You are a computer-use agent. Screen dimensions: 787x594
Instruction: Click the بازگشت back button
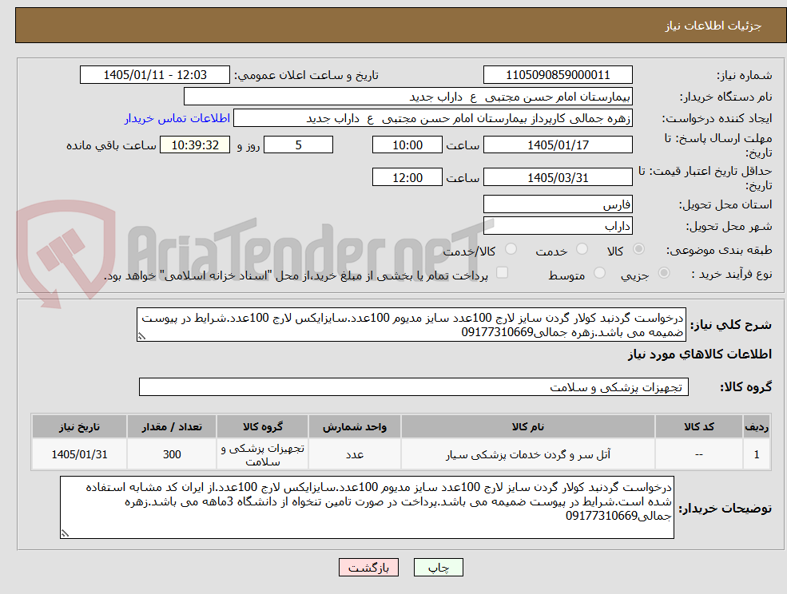pos(368,568)
